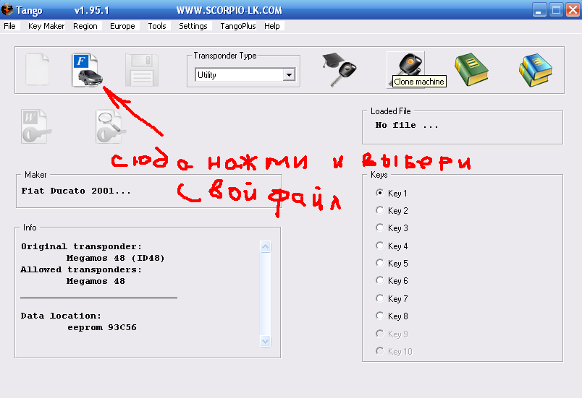
Task: Click the 'Megamos 48 (ID48)' text line
Action: tap(115, 258)
